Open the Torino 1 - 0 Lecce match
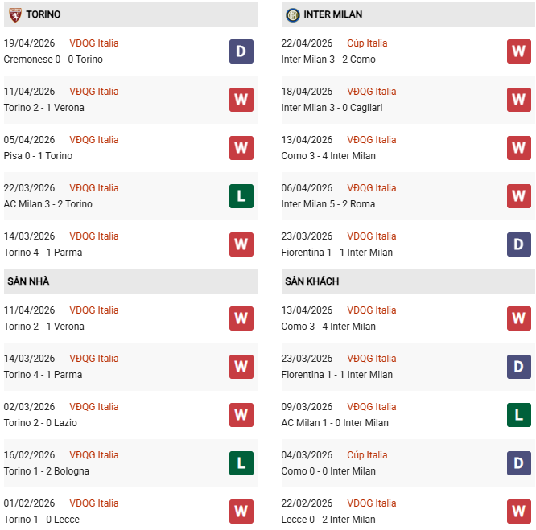 click(41, 520)
